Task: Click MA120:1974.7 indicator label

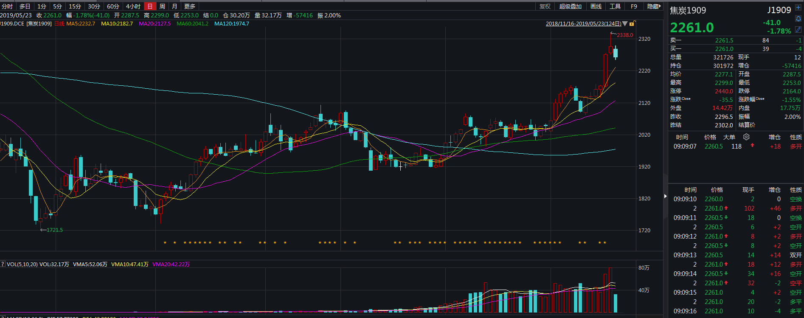Action: pos(232,24)
